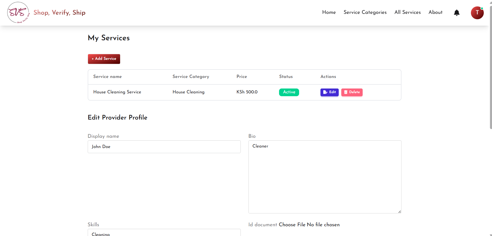492x236 pixels.
Task: Open the user avatar T menu
Action: (x=477, y=13)
